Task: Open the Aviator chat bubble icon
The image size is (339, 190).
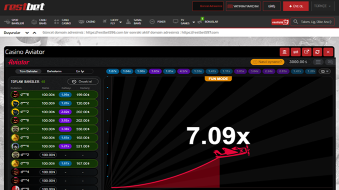Action: 330,62
